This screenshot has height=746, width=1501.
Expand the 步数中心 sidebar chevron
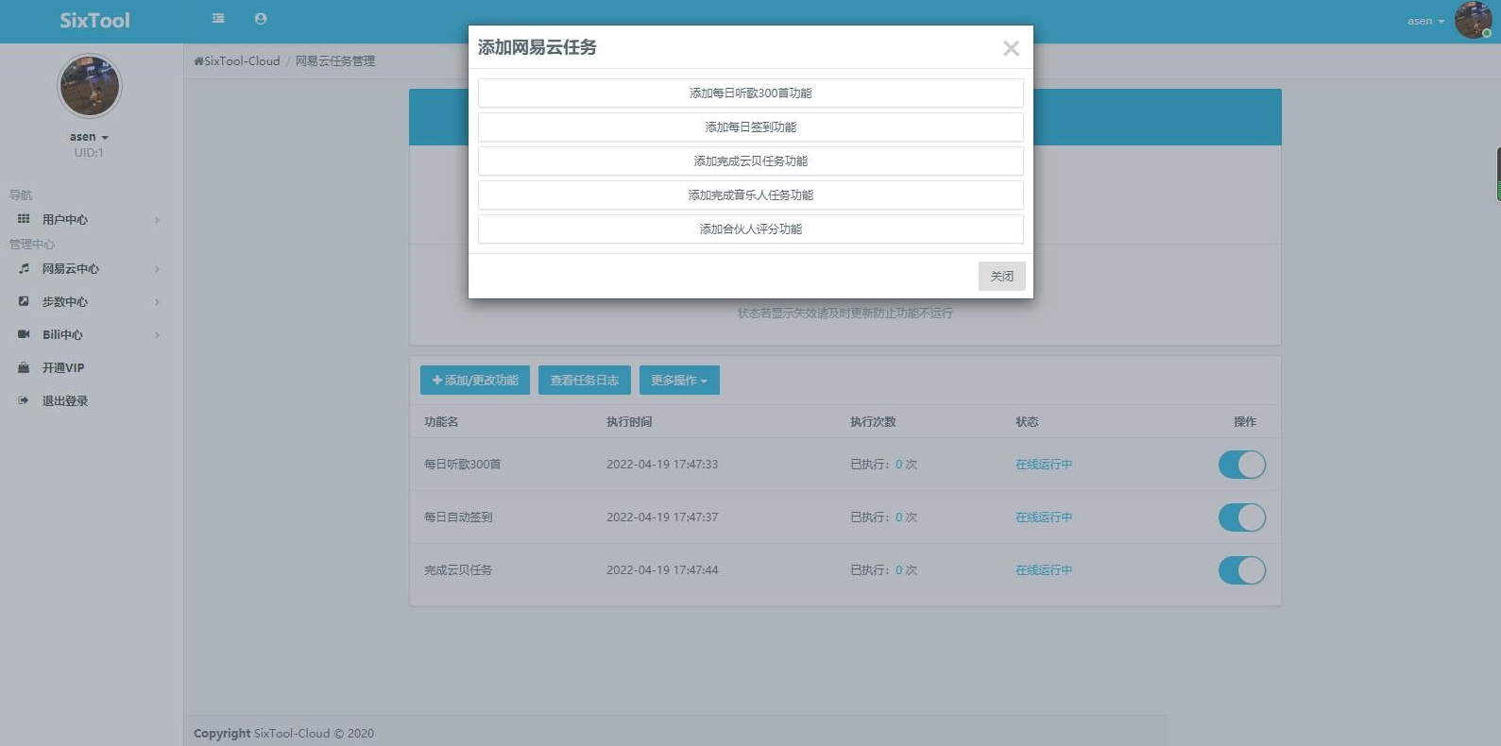(x=157, y=302)
